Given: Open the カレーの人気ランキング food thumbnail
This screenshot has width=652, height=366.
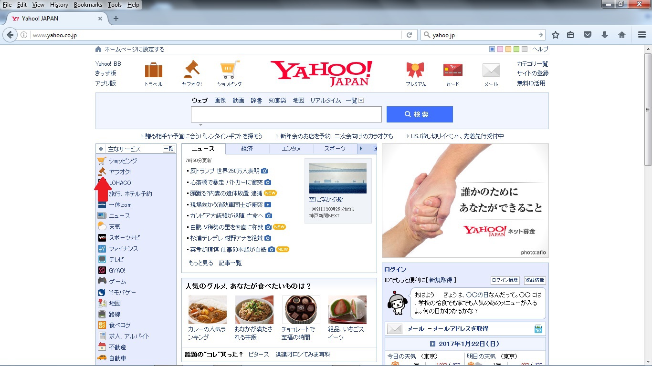Looking at the screenshot, I should [208, 310].
